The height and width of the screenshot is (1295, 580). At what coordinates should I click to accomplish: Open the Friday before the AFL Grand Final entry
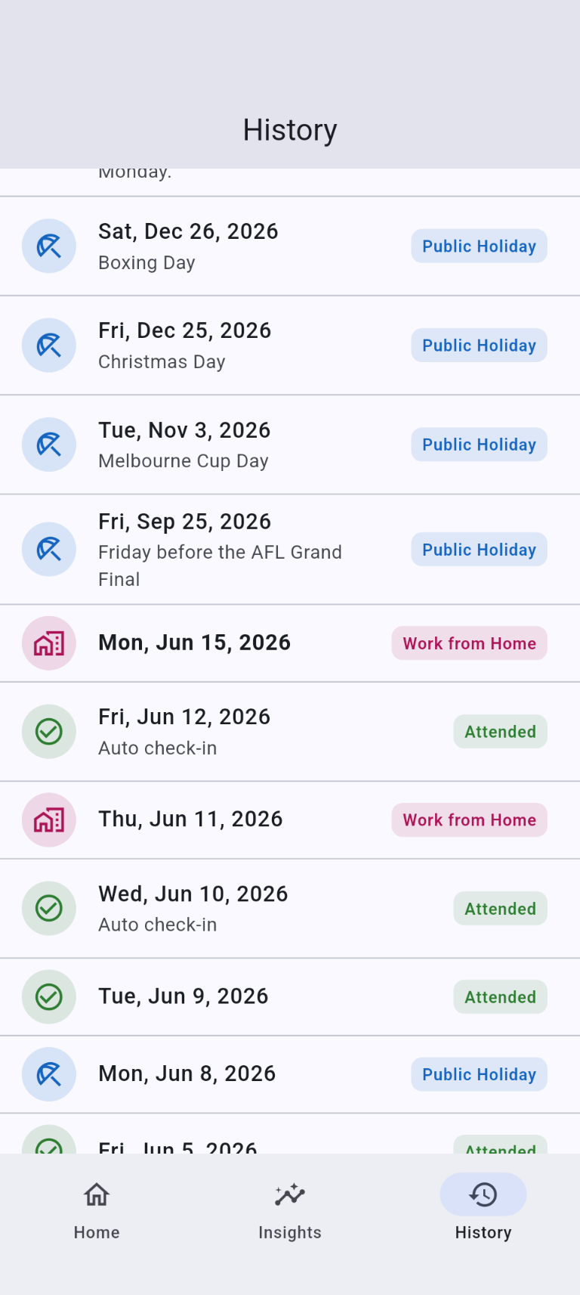click(x=290, y=550)
